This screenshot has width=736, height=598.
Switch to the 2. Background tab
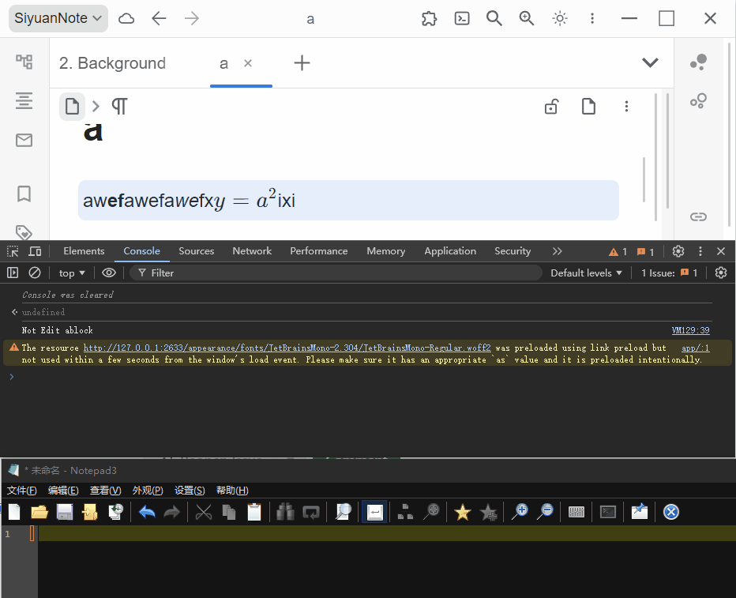tap(112, 63)
